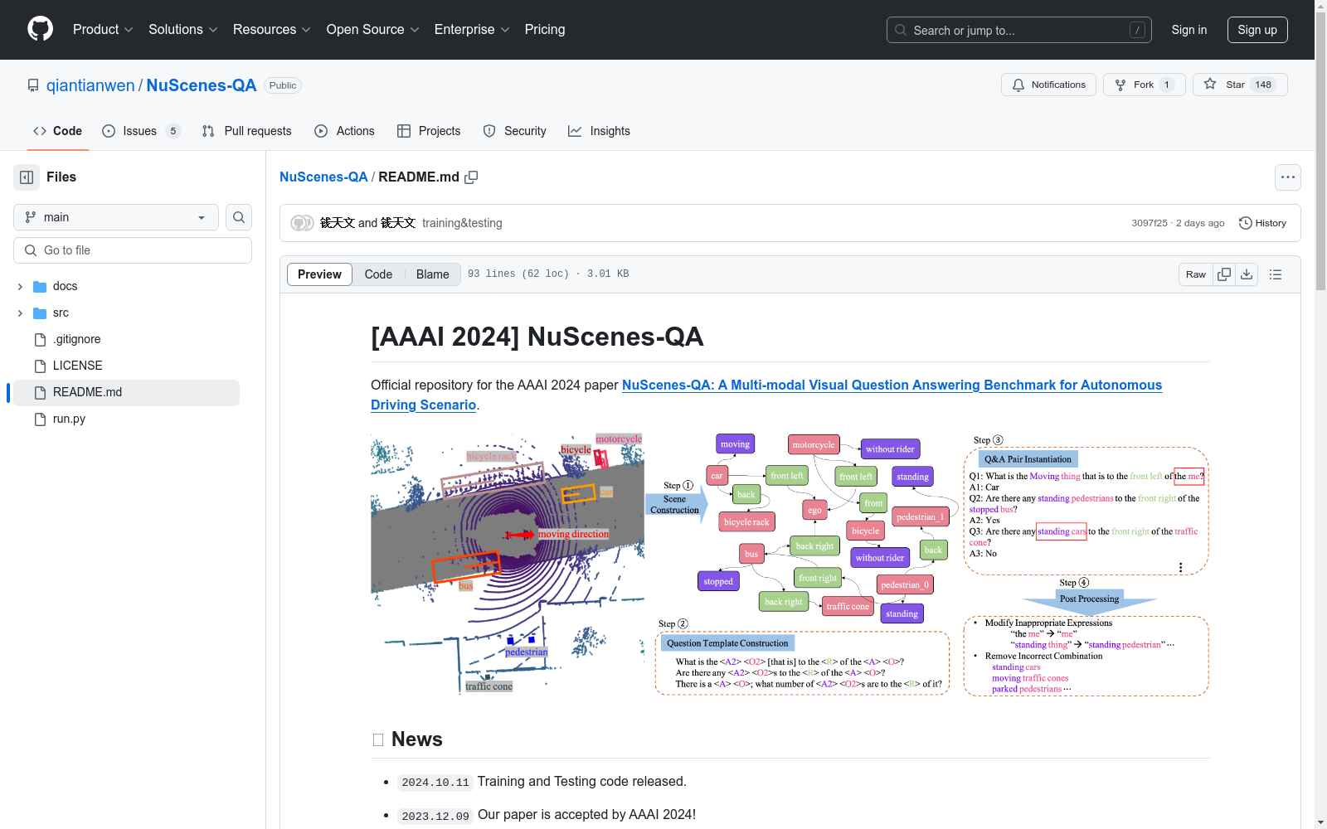Collapse the Files side panel
Viewport: 1327px width, 829px height.
(27, 177)
